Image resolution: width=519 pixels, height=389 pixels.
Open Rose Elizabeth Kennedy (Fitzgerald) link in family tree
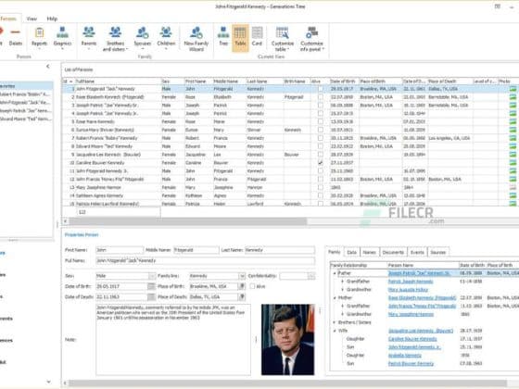[422, 298]
